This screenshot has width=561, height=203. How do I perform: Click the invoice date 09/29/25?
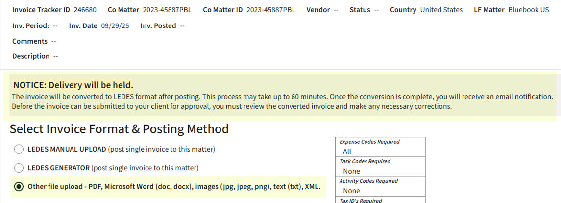tap(114, 26)
